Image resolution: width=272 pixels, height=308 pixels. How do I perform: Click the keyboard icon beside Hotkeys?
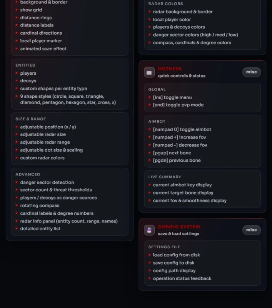pyautogui.click(x=149, y=72)
